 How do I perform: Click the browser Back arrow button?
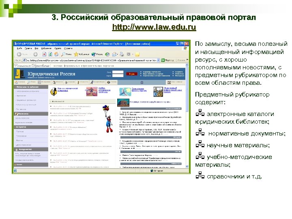click(19, 54)
